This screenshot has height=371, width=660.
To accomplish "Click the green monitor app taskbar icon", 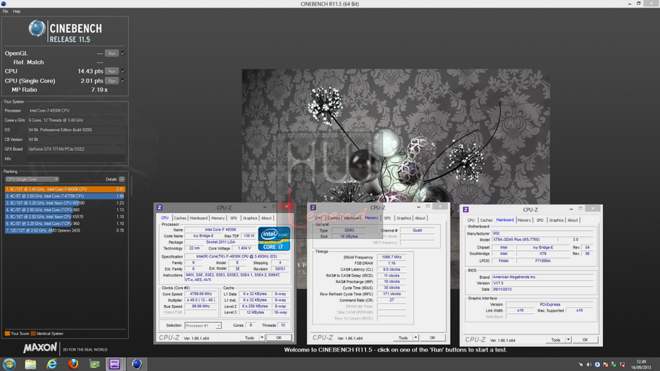I will coord(94,364).
